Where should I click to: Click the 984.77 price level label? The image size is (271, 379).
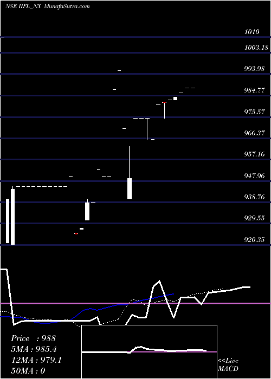pyautogui.click(x=254, y=90)
